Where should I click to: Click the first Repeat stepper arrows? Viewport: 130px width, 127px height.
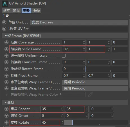(62, 109)
